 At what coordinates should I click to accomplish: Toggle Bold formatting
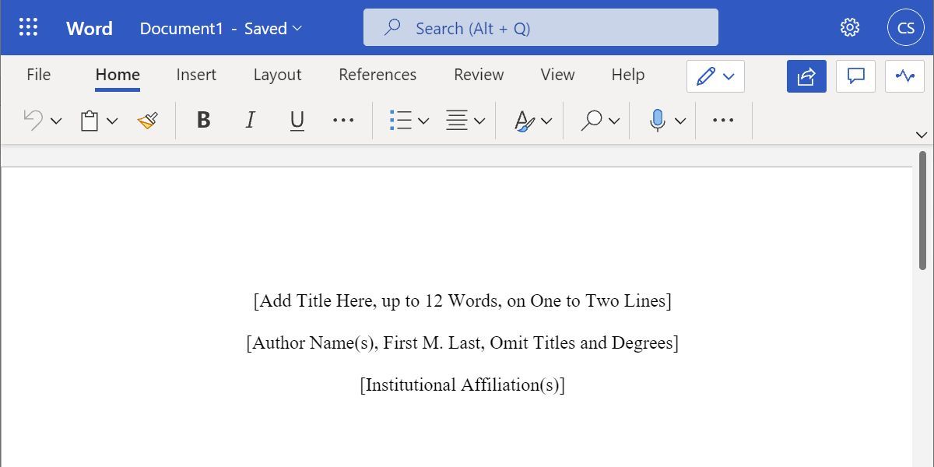[203, 120]
